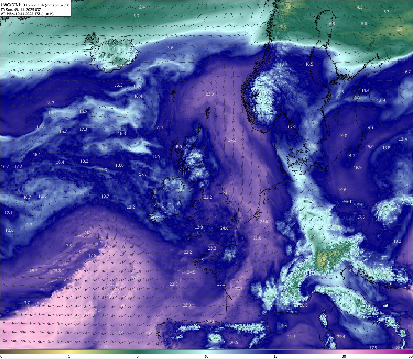The width and height of the screenshot is (413, 359).
Task: Click the 13.0 value label
Action: pos(199,227)
